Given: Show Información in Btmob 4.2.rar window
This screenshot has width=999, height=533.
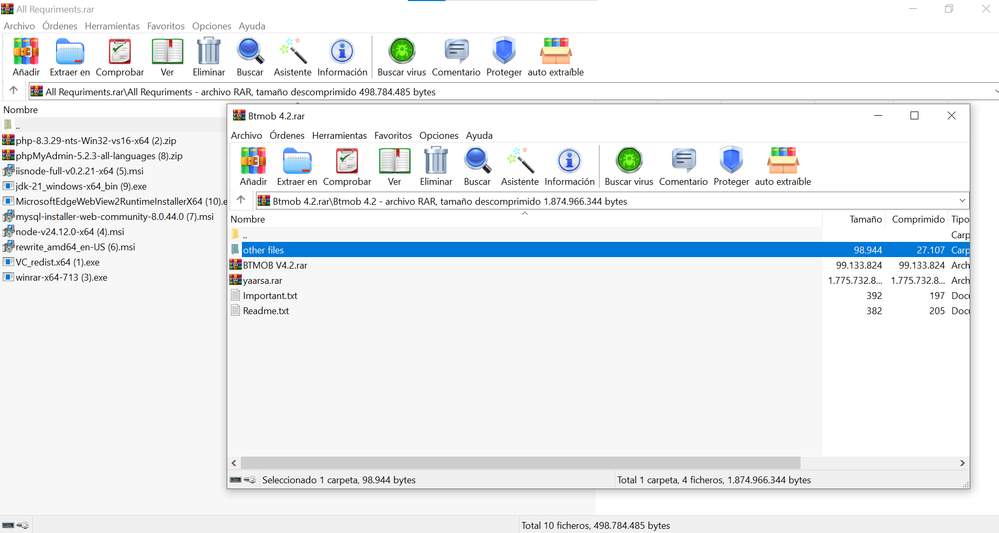Looking at the screenshot, I should [569, 166].
